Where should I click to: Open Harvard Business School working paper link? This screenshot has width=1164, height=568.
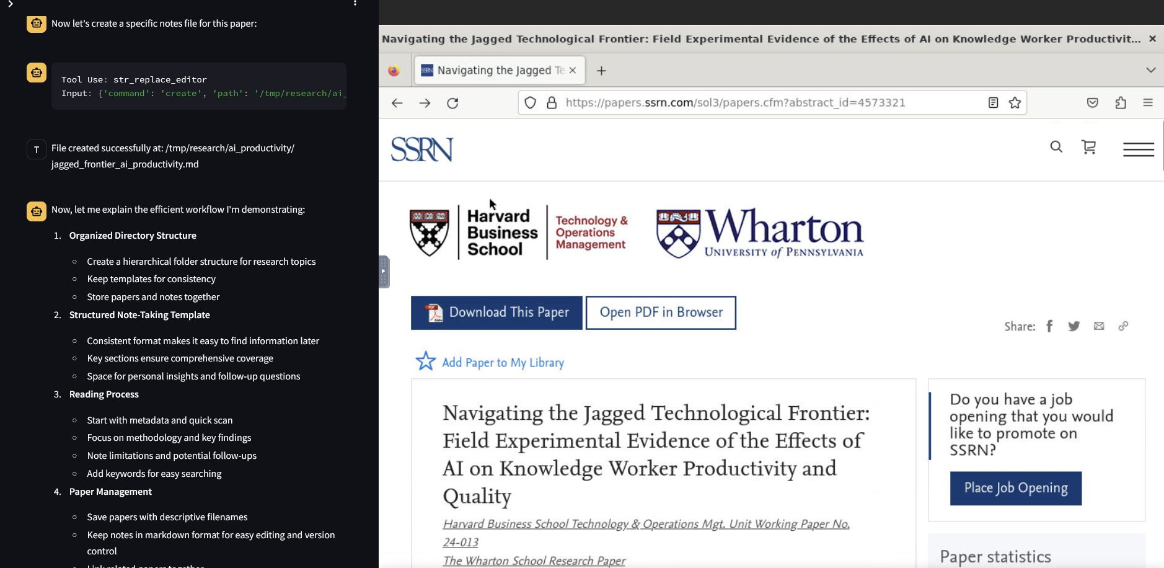click(646, 533)
